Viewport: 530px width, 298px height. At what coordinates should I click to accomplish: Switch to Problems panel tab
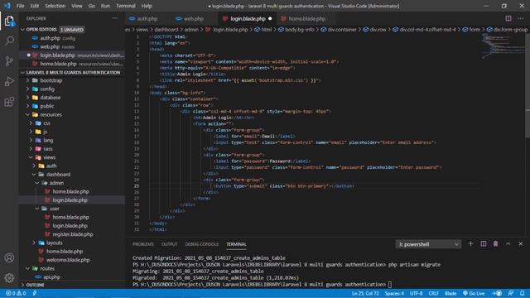[x=143, y=244]
